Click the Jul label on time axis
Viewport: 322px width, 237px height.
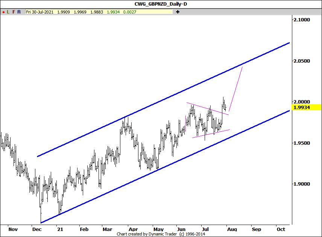205,229
